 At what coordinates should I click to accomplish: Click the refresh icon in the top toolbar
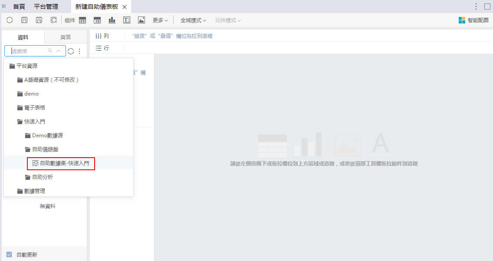coord(10,20)
